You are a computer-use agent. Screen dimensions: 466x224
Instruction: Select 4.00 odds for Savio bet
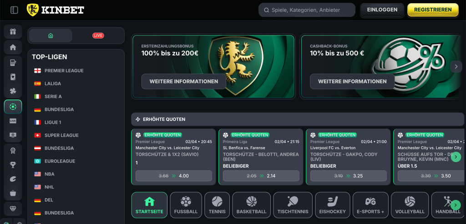pyautogui.click(x=173, y=176)
